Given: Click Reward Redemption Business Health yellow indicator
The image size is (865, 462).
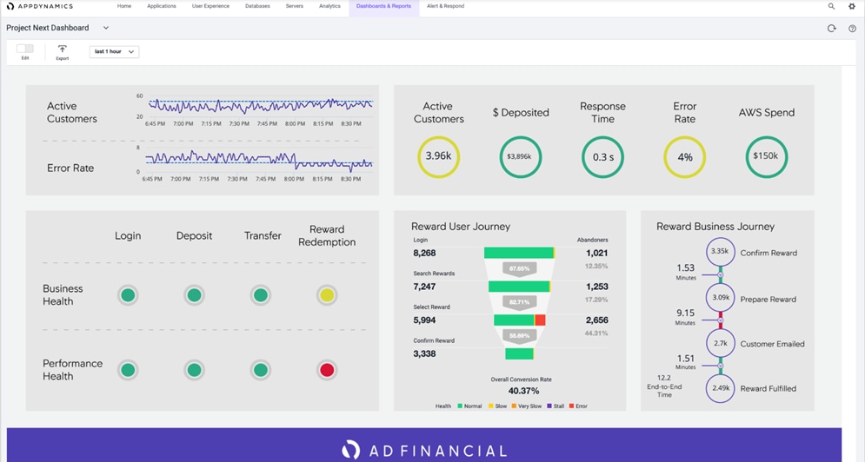Looking at the screenshot, I should pyautogui.click(x=327, y=295).
